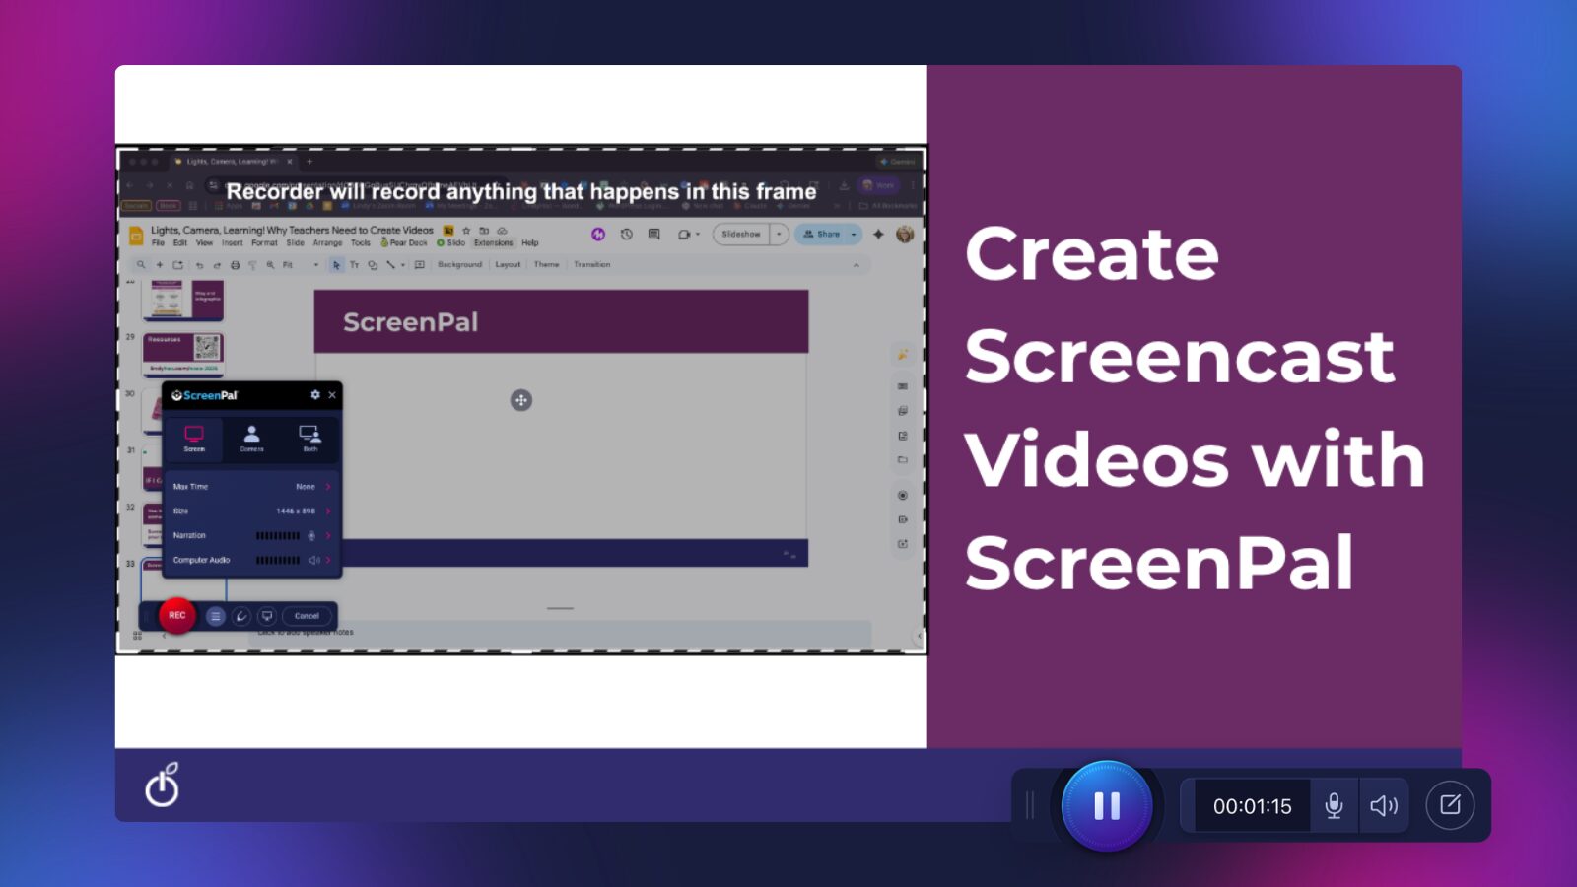Open the Help menu in Google Slides
Image resolution: width=1577 pixels, height=887 pixels.
[530, 243]
